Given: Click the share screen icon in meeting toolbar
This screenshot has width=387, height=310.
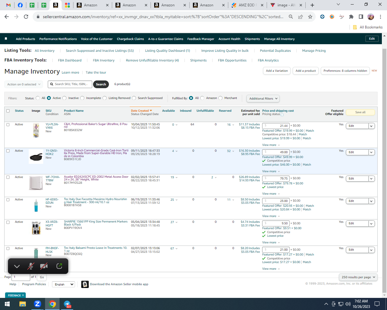Looking at the screenshot, I should click(59, 266).
